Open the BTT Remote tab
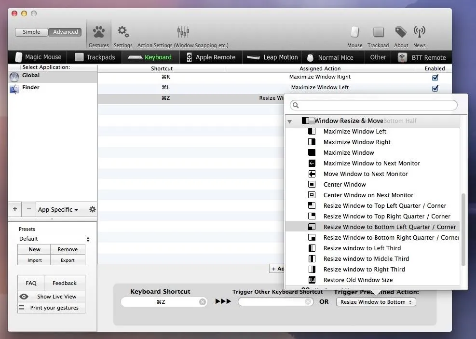476x339 pixels. click(422, 57)
